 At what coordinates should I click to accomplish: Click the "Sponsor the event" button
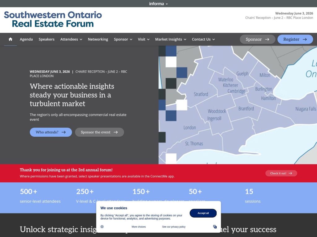pos(99,132)
